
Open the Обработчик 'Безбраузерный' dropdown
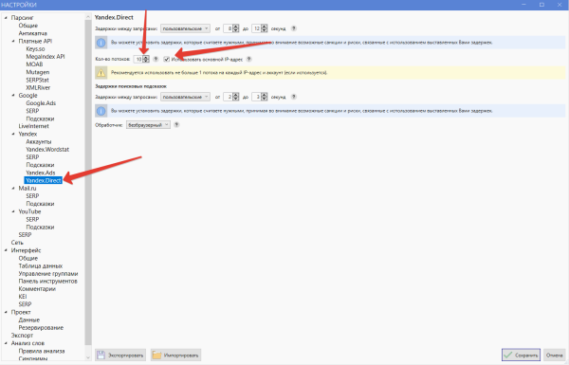(x=148, y=125)
